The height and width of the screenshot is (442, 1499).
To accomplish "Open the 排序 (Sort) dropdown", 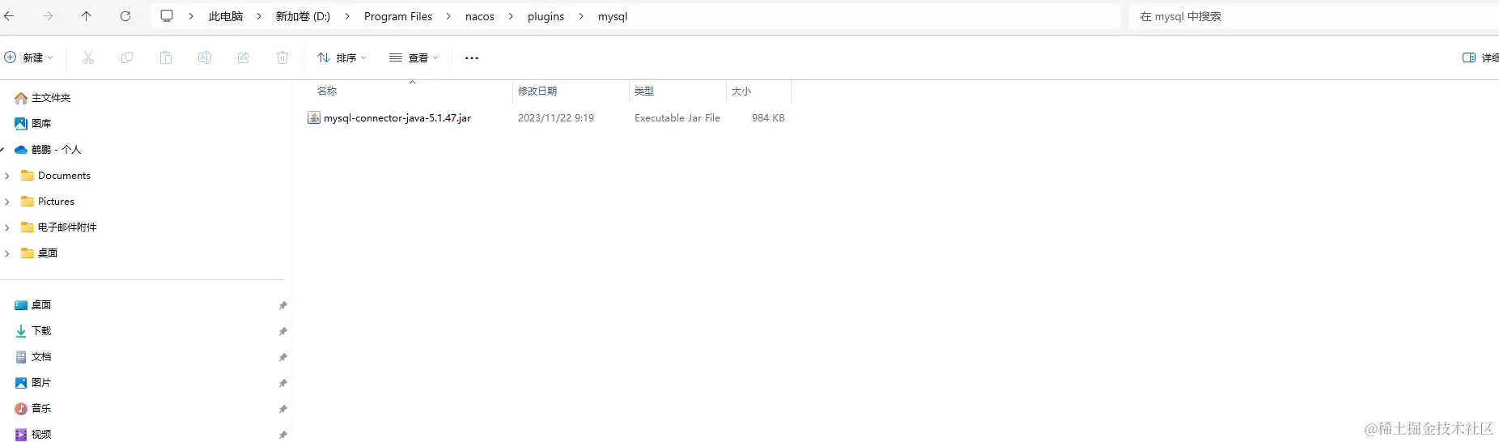I will pos(342,57).
